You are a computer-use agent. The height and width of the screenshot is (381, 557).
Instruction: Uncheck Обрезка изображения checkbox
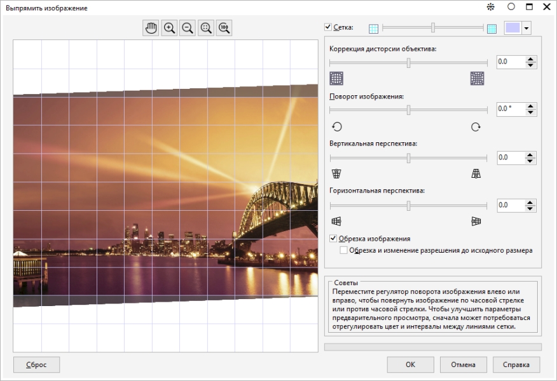(333, 238)
